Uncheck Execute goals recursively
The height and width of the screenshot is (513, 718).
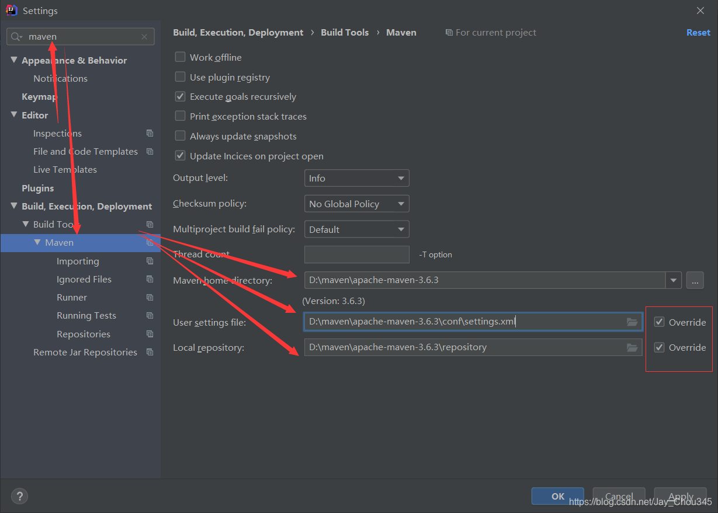coord(180,96)
